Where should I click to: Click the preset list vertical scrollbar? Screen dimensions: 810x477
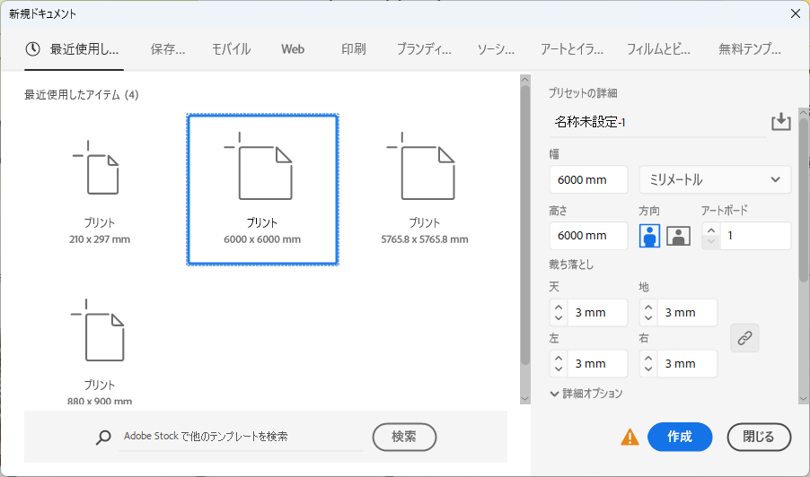tap(524, 224)
